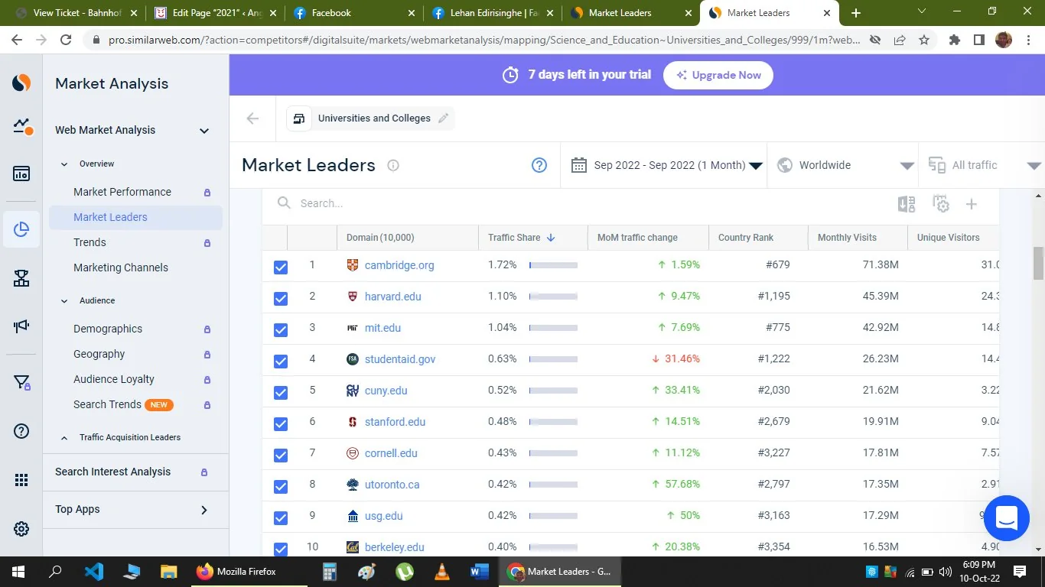Screen dimensions: 1045x587
Task: Open the studentaid.gov domain link
Action: (x=400, y=359)
